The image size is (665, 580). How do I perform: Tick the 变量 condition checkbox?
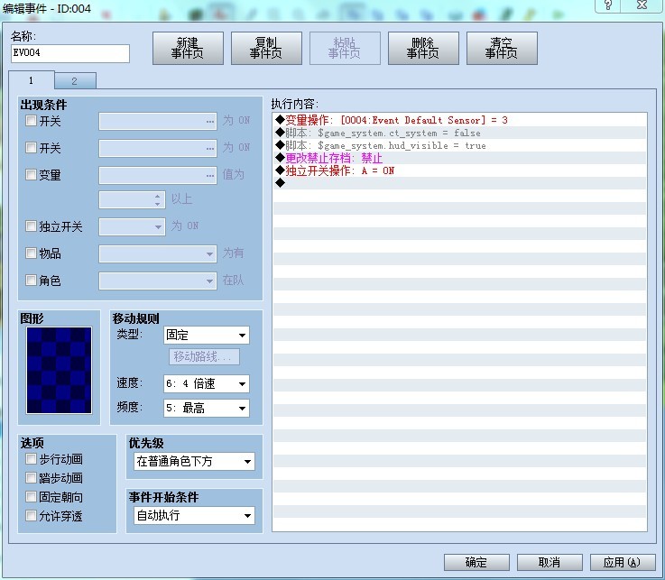[31, 175]
